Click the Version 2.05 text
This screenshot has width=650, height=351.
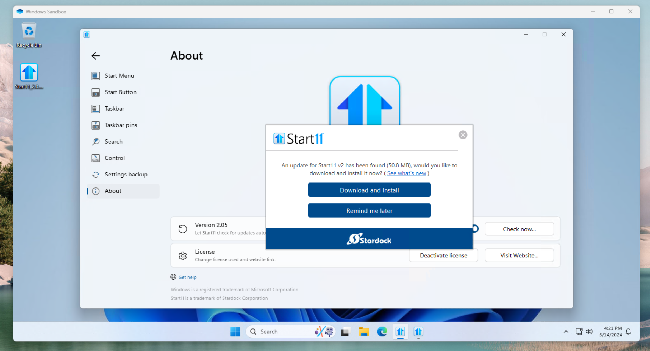pyautogui.click(x=211, y=225)
